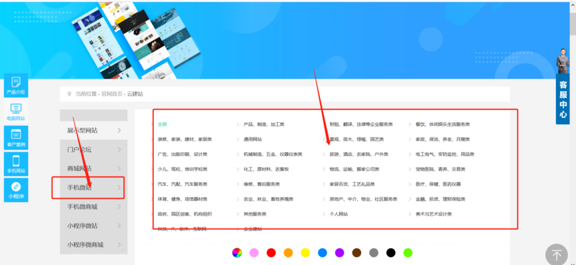Choose the 其他服务类 category
The width and height of the screenshot is (576, 265).
point(255,214)
